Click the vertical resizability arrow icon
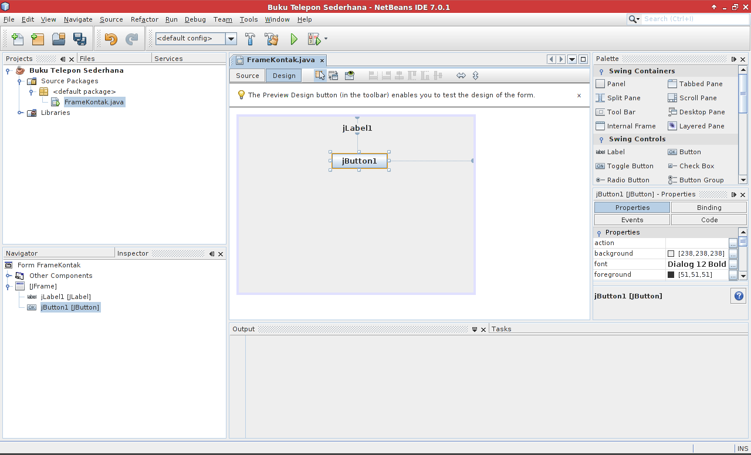Viewport: 751px width, 455px height. [x=475, y=75]
